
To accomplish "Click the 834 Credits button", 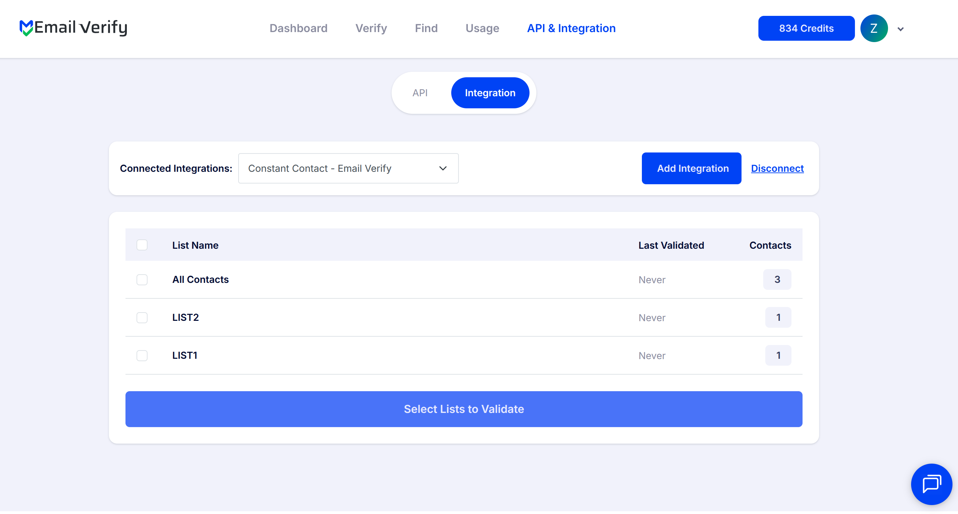I will 806,28.
